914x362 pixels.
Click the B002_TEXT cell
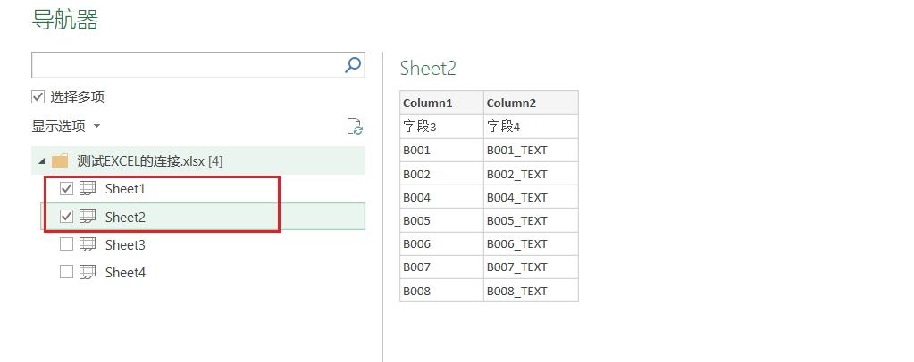tap(531, 174)
